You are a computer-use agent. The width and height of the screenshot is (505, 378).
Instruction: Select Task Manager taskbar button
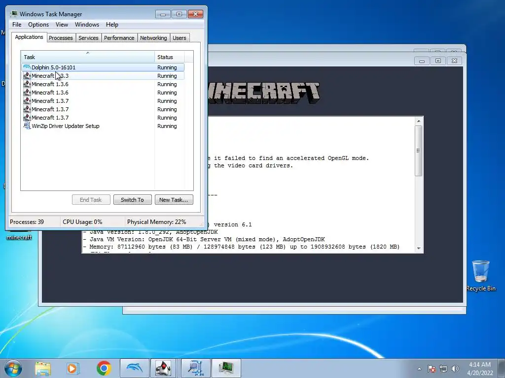[226, 368]
